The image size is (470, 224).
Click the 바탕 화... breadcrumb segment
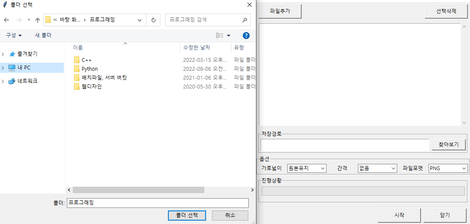click(70, 20)
